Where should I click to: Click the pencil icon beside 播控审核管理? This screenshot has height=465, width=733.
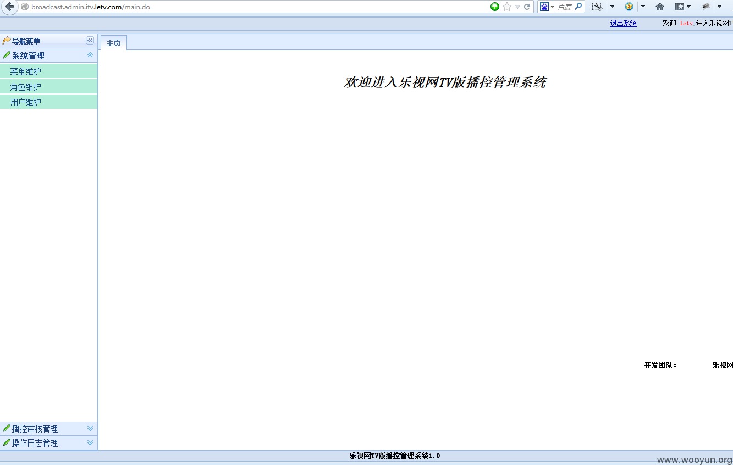(x=7, y=428)
